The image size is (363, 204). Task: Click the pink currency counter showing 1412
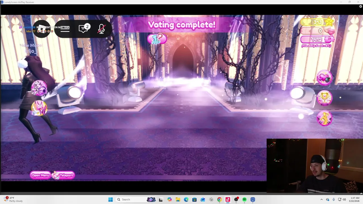(x=317, y=39)
